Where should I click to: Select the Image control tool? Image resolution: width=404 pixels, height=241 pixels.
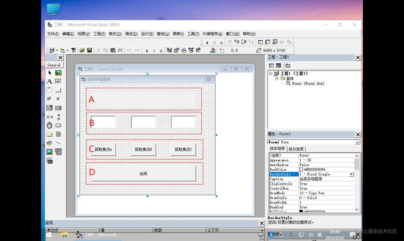click(x=49, y=152)
